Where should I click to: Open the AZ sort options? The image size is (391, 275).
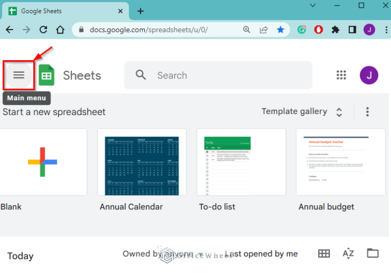pyautogui.click(x=348, y=254)
